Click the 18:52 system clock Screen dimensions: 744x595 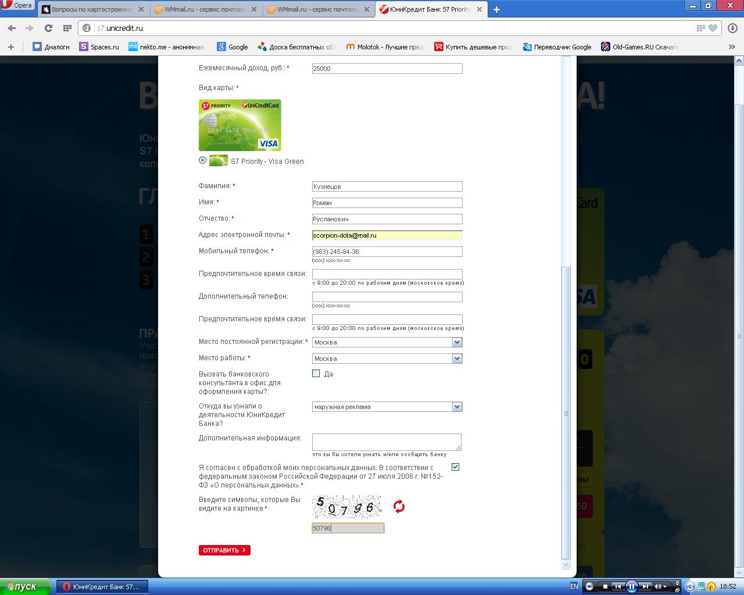coord(728,587)
